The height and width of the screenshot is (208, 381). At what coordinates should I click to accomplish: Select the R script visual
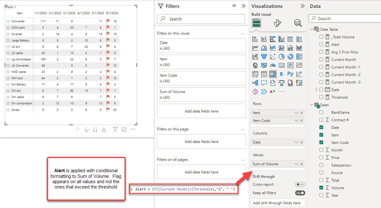tap(282, 74)
